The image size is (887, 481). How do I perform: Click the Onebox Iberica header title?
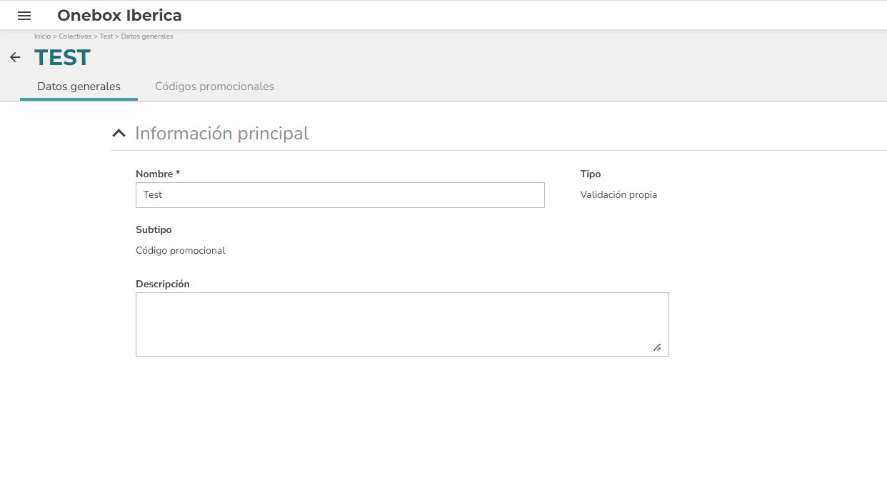pyautogui.click(x=119, y=15)
